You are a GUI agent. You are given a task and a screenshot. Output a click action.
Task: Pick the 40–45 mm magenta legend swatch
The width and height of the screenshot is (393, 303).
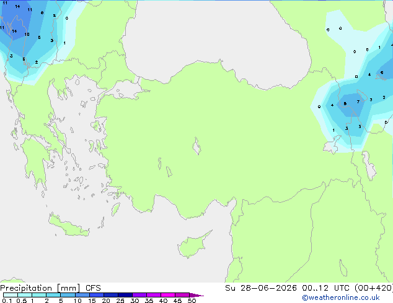[168, 295]
